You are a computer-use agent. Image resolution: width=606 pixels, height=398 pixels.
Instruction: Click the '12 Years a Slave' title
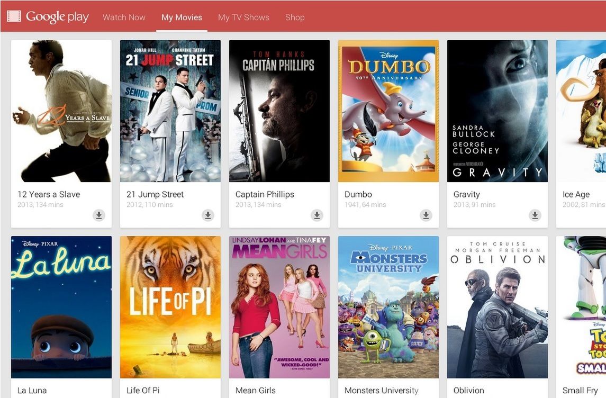click(49, 194)
